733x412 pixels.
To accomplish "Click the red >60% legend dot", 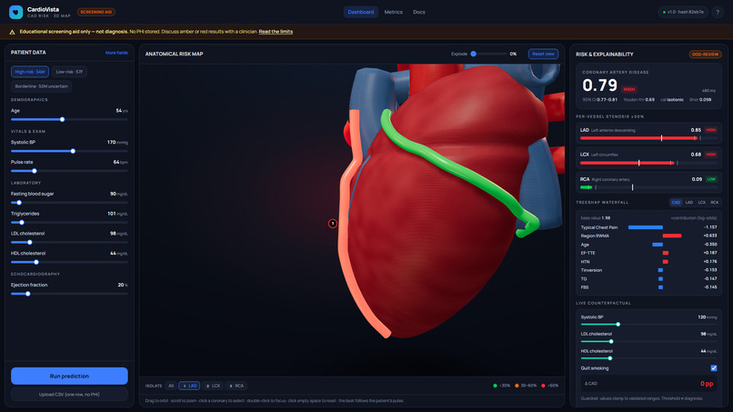I will (x=543, y=386).
